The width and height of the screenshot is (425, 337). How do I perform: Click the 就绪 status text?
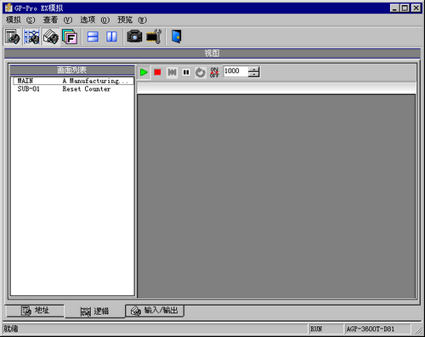[11, 329]
